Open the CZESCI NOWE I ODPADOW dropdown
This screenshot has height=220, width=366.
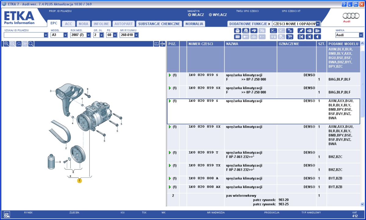[x=318, y=24]
